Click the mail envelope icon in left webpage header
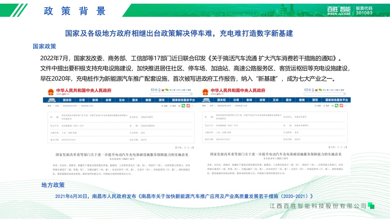Image resolution: width=390 pixels, height=219 pixels. [152, 90]
